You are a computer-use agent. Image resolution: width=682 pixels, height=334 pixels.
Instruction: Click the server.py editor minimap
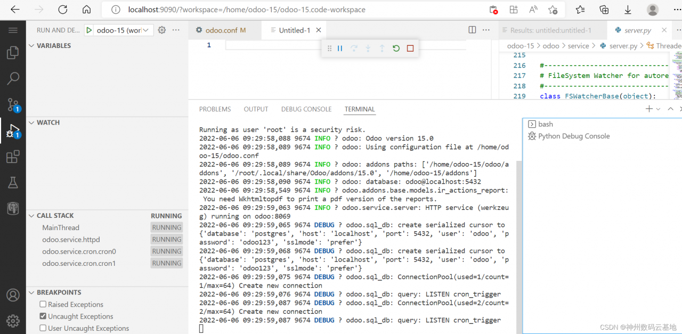point(677,75)
